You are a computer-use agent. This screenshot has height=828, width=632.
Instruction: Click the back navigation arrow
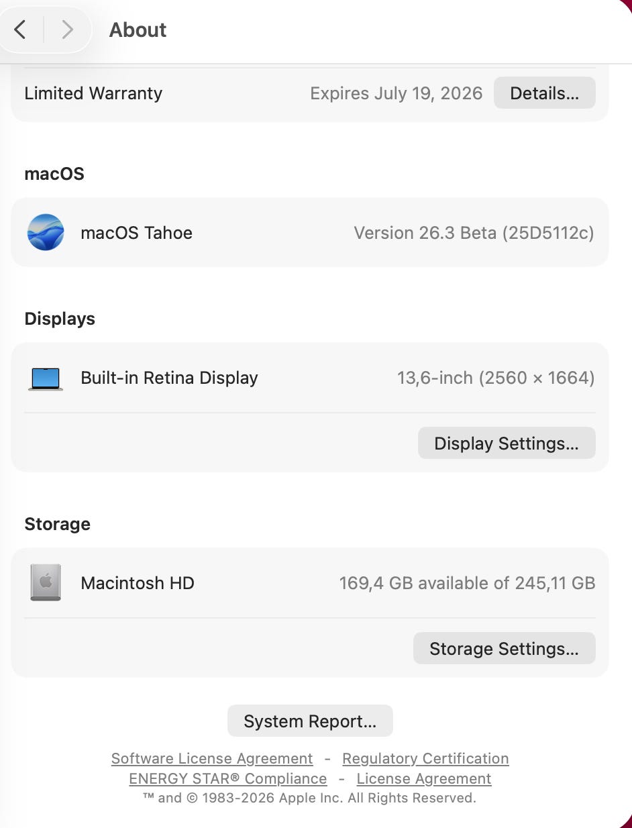click(x=20, y=30)
